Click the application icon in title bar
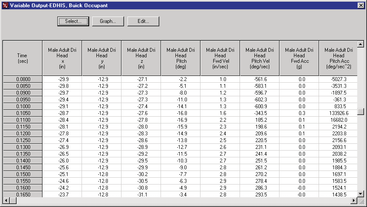Screen dimensions: 367x207 pyautogui.click(x=5, y=5)
